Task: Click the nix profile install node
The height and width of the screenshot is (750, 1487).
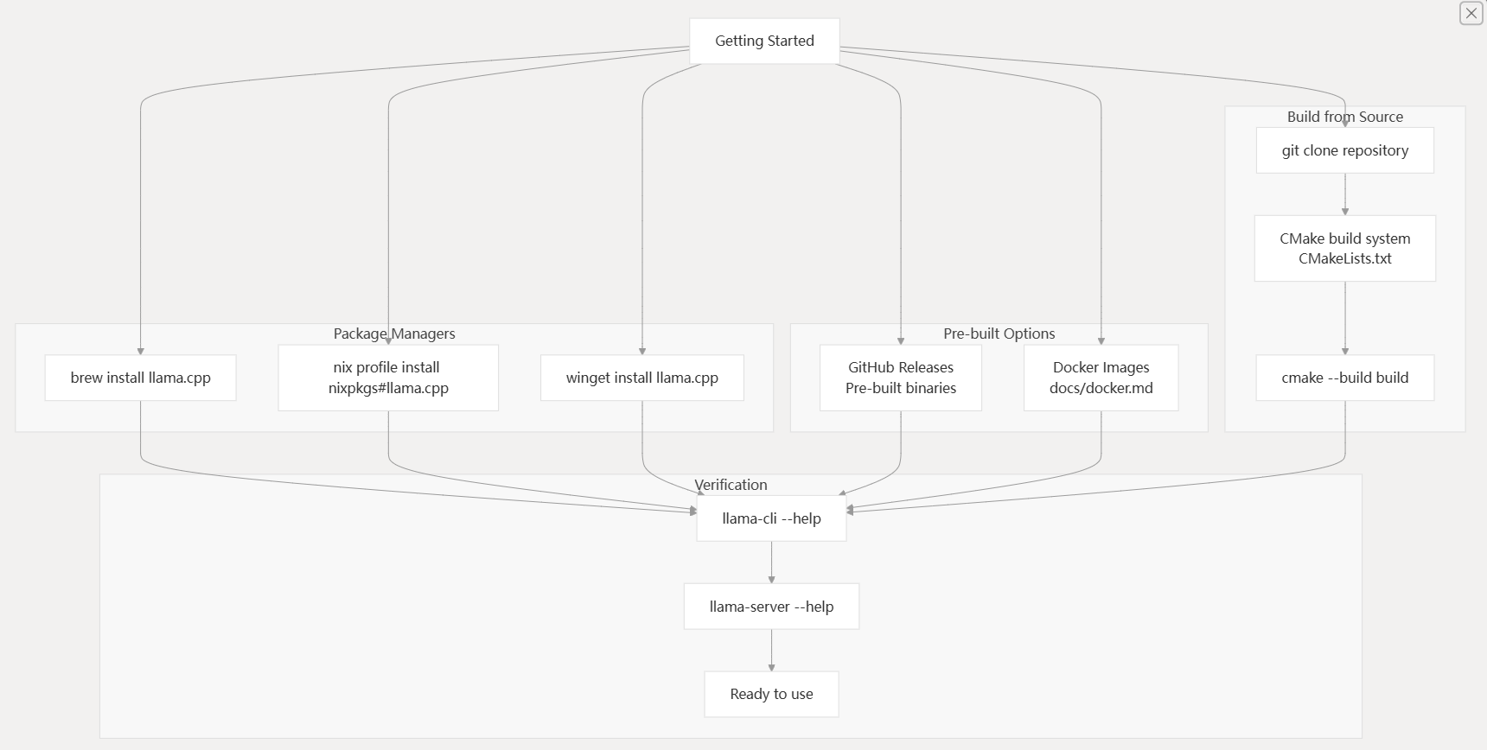Action: coord(388,378)
